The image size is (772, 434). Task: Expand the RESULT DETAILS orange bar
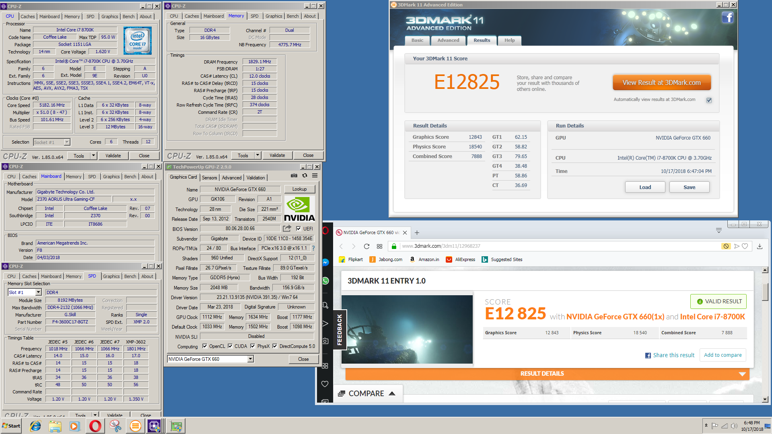click(547, 374)
